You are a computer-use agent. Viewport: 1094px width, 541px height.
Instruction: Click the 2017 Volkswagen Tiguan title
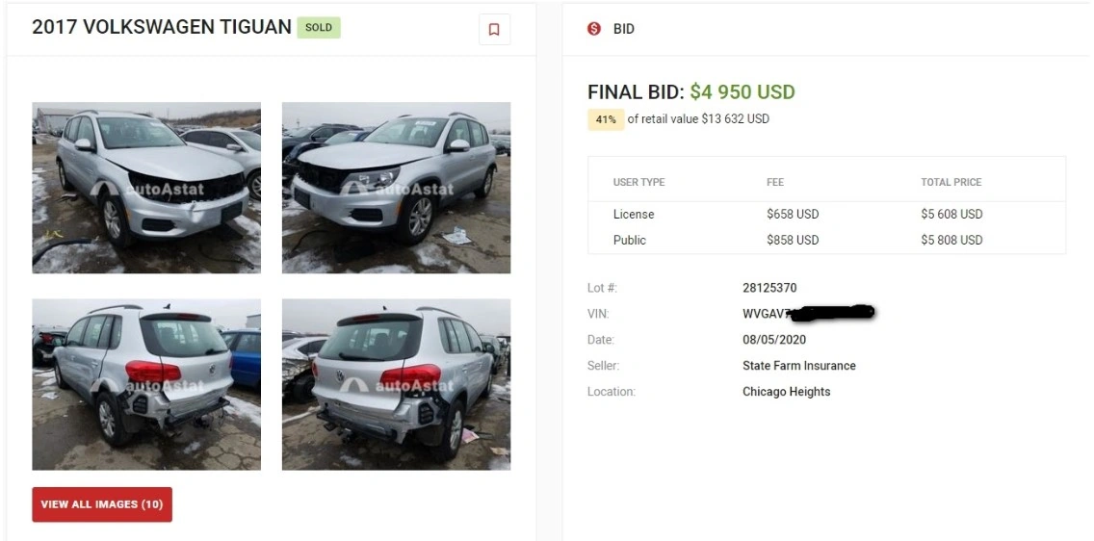tap(162, 27)
